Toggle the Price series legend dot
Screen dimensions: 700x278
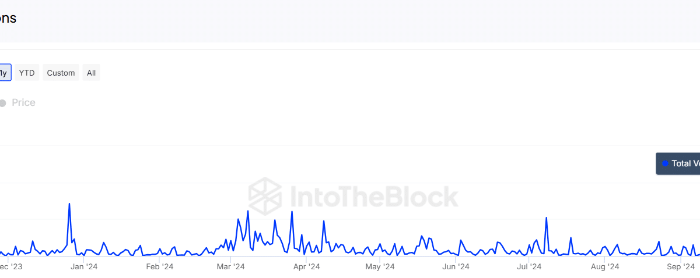tap(2, 103)
